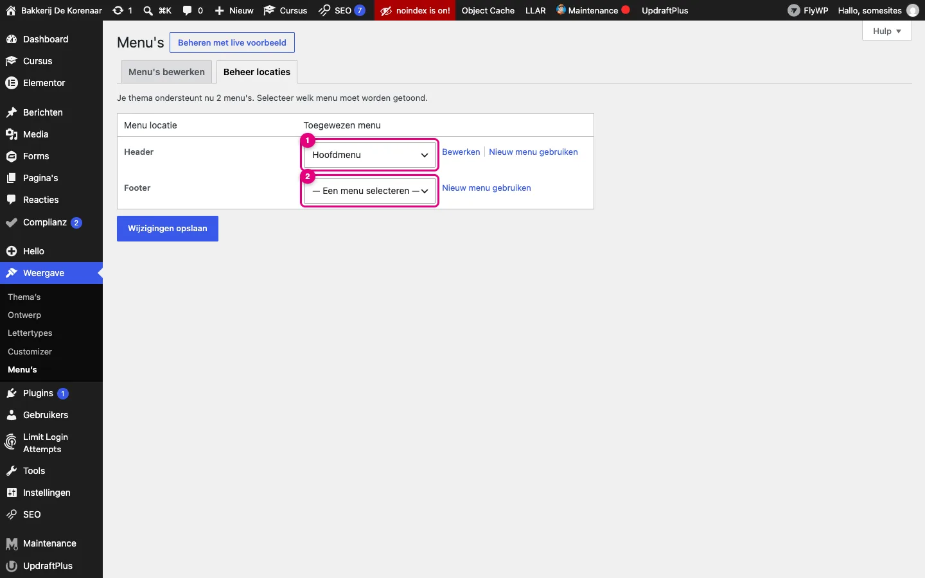The height and width of the screenshot is (578, 925).
Task: Click the Plugins update count badge
Action: coord(63,394)
